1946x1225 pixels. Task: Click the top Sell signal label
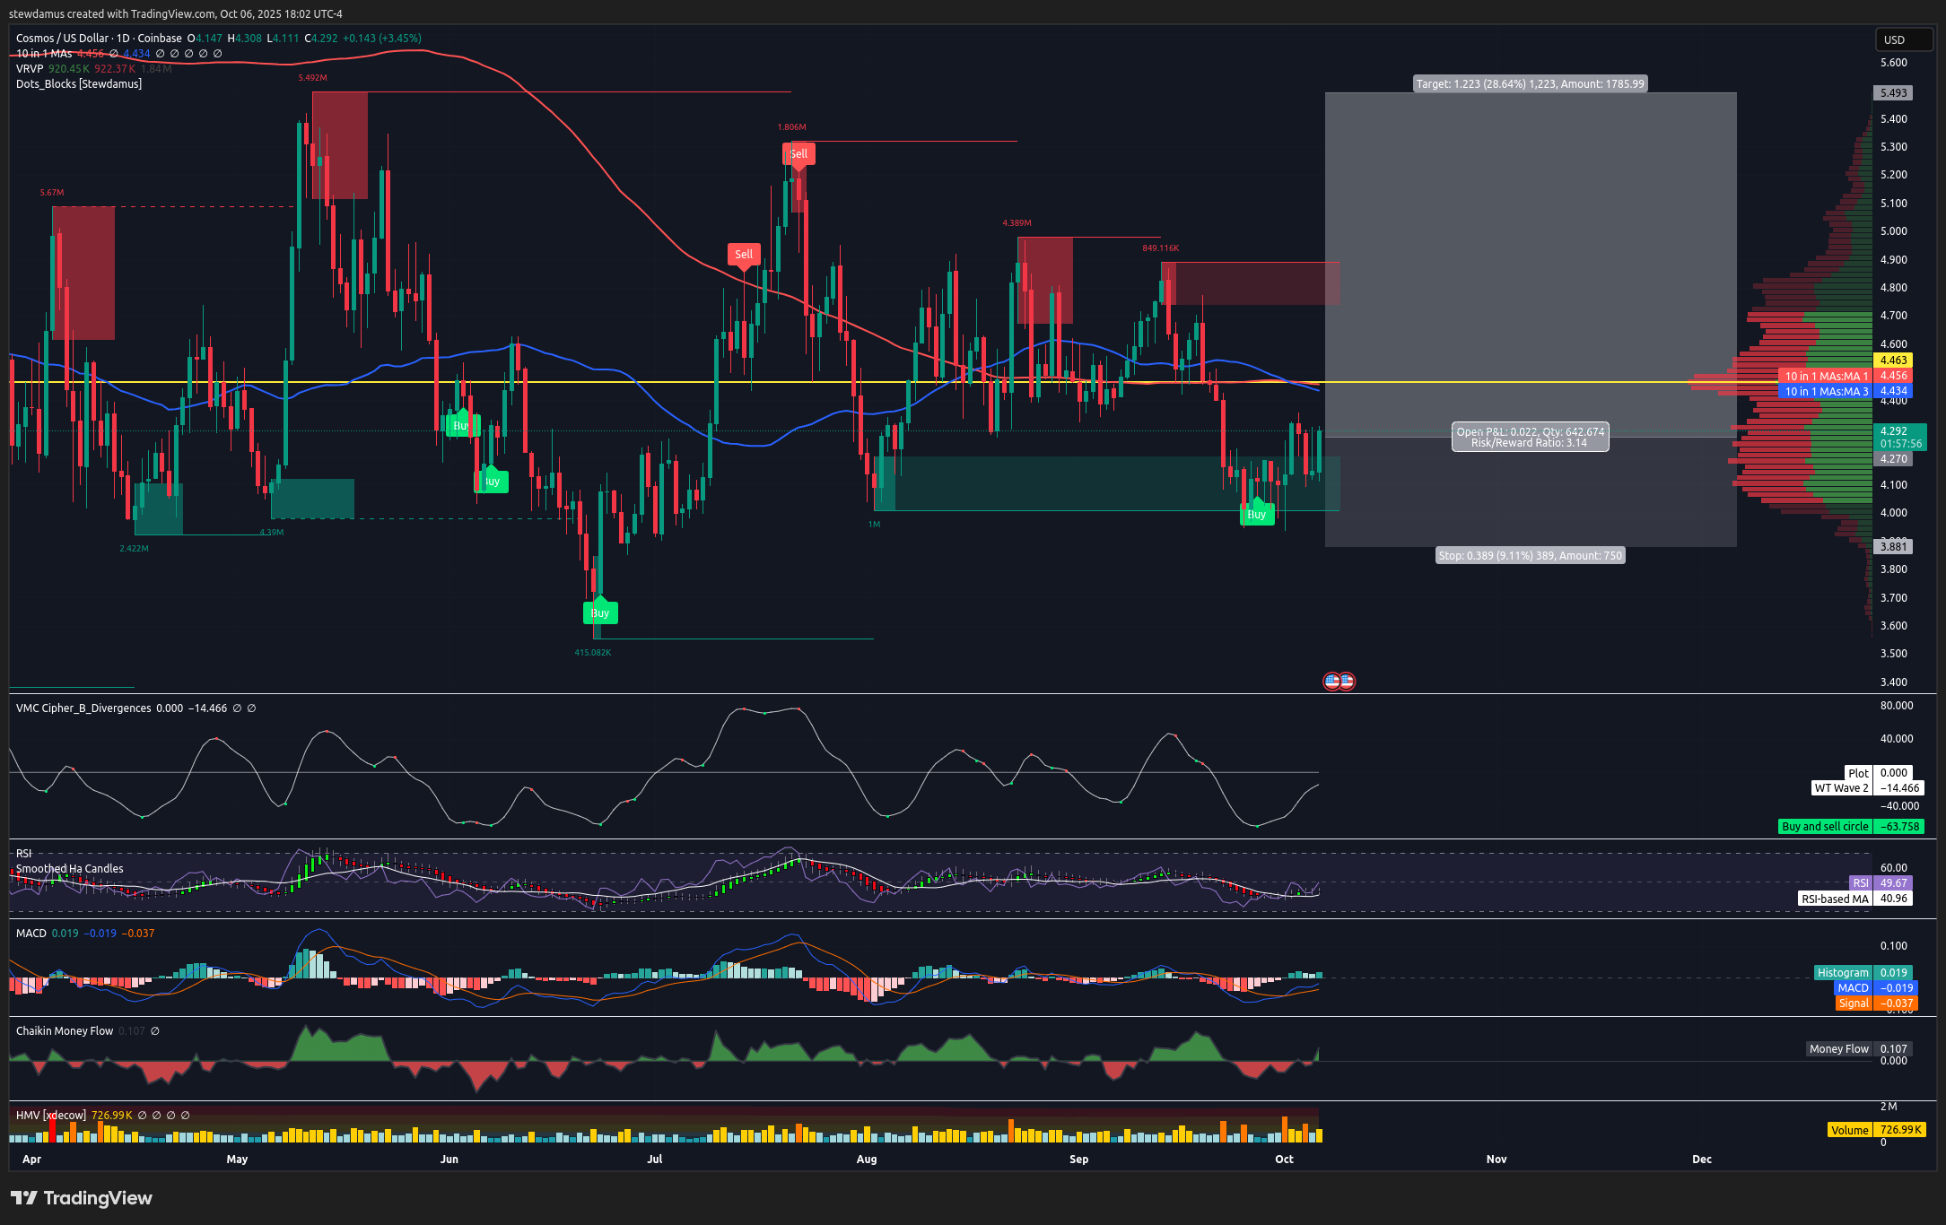(798, 153)
